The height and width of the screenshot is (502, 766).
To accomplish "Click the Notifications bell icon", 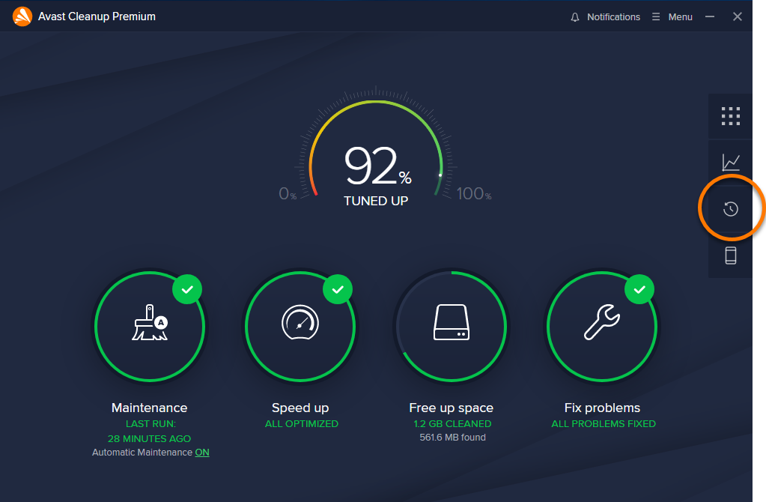I will point(575,17).
